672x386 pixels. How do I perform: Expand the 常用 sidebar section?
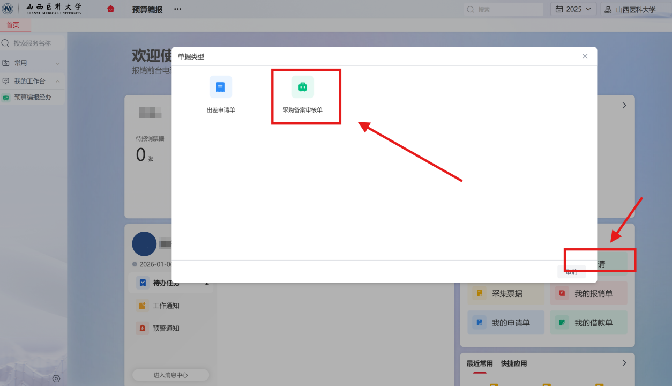click(32, 63)
